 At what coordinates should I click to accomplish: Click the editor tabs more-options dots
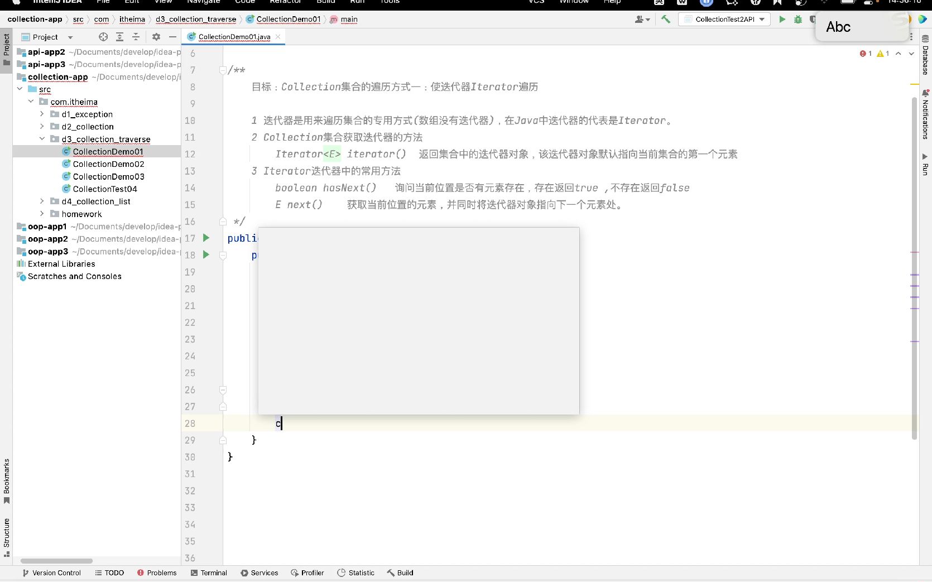[911, 37]
